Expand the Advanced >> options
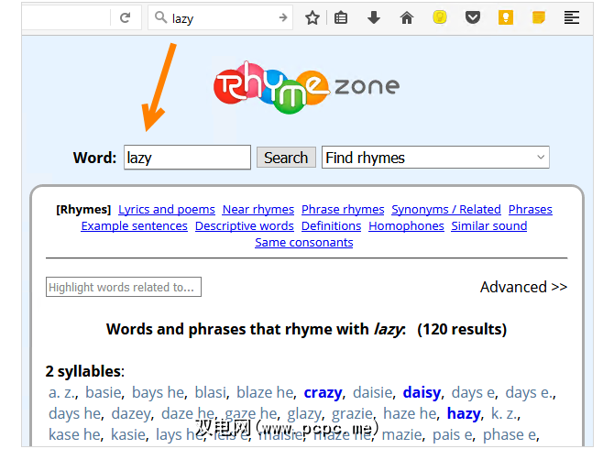 [523, 287]
